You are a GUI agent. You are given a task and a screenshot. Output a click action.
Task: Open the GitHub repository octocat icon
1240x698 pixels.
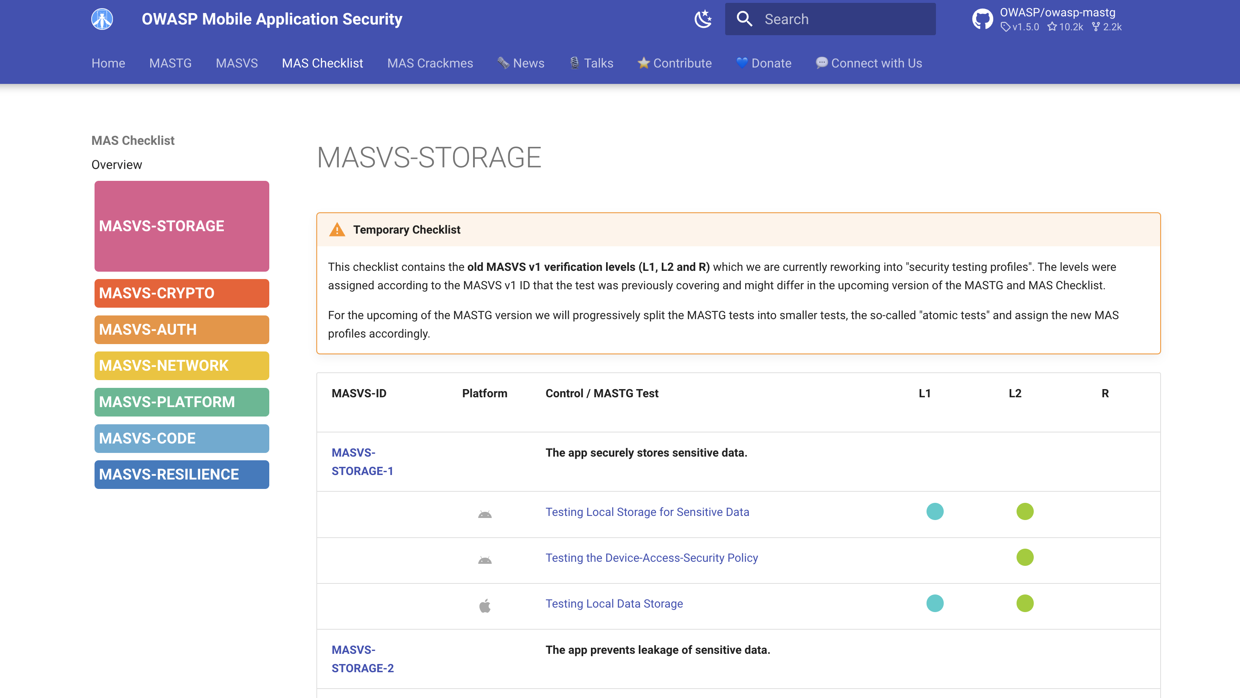click(x=982, y=19)
